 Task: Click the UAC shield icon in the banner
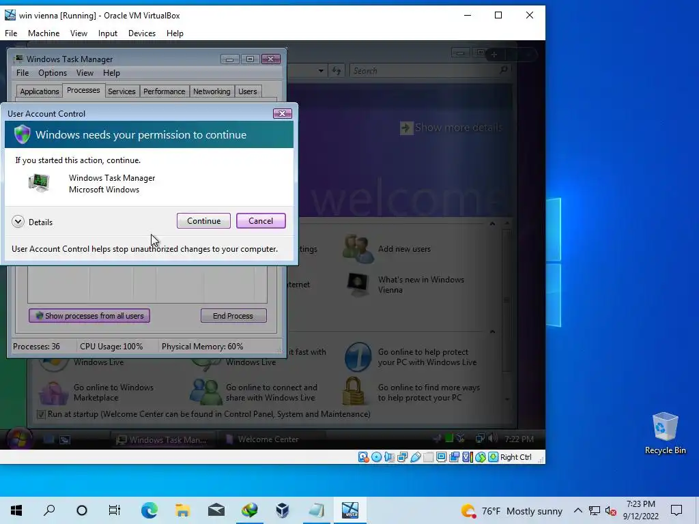(22, 134)
